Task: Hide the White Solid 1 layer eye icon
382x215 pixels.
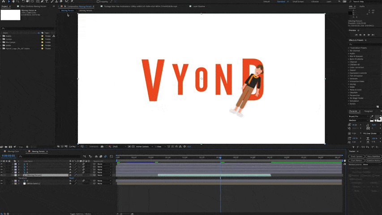Action: (1, 183)
